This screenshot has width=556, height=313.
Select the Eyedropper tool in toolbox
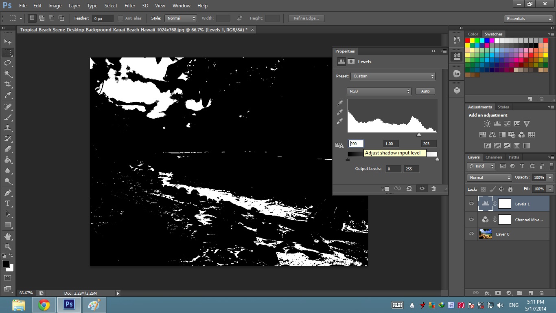click(x=8, y=95)
